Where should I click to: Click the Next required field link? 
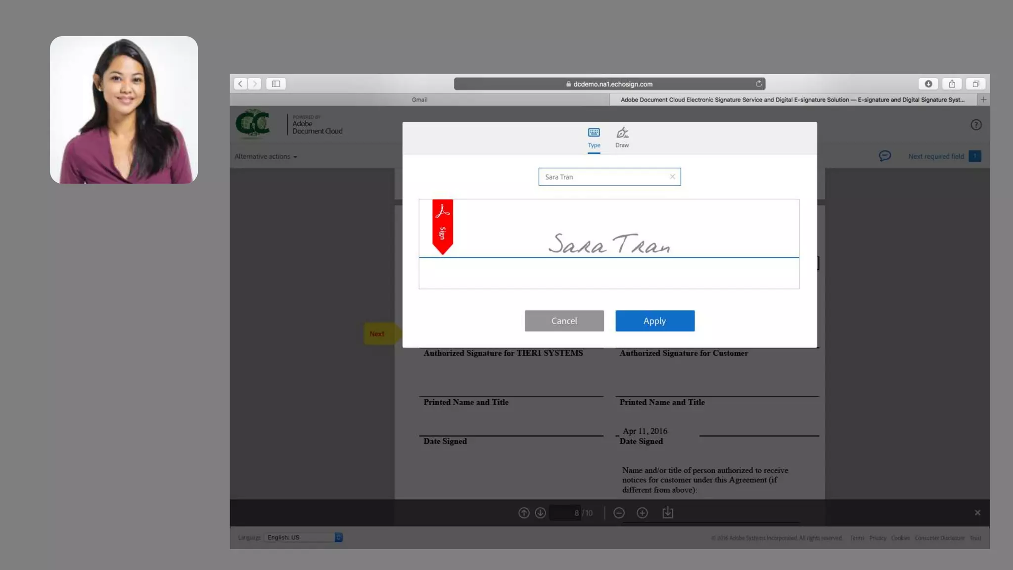(936, 156)
